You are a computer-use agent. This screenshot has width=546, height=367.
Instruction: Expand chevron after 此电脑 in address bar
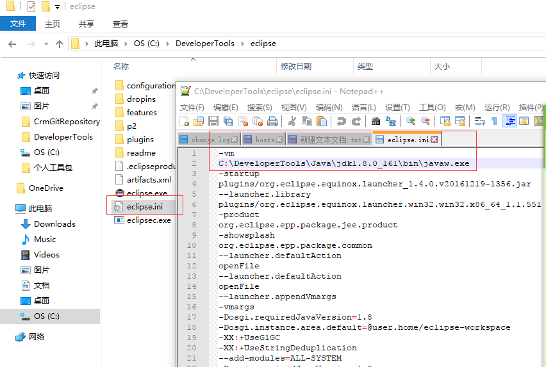point(126,44)
